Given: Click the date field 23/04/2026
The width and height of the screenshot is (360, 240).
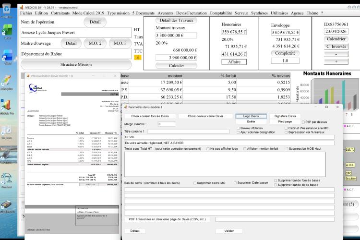Looking at the screenshot, I should tap(336, 32).
